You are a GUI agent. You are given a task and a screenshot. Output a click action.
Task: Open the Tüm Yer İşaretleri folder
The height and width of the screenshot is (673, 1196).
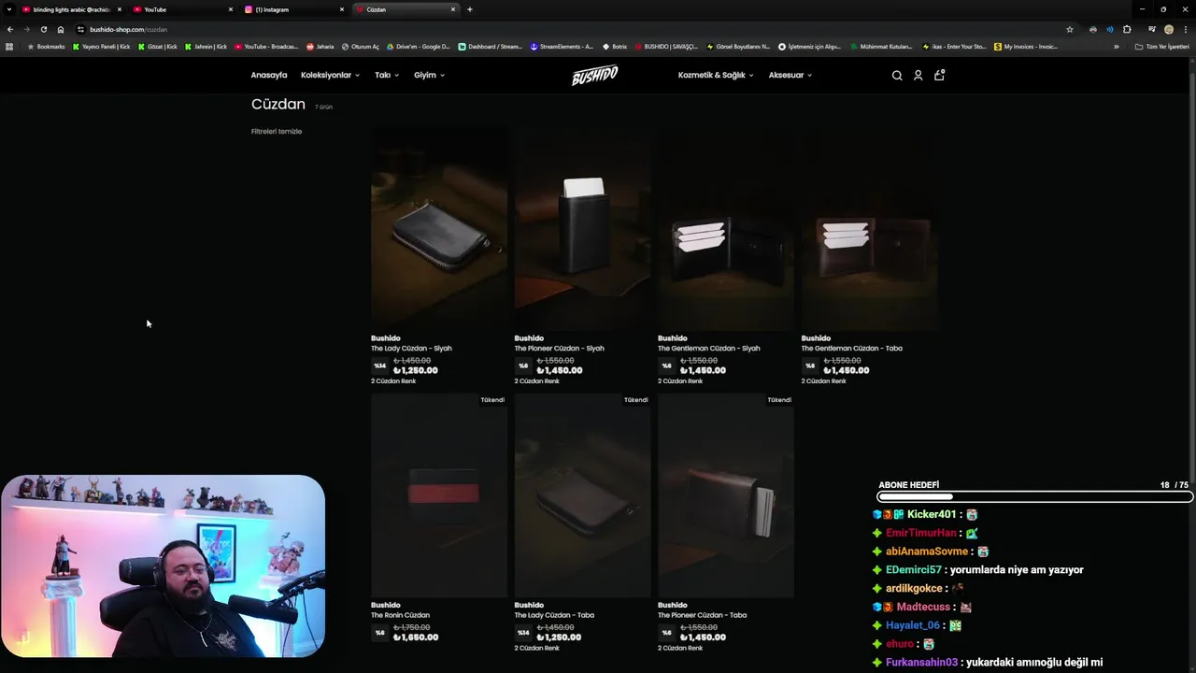[x=1161, y=47]
